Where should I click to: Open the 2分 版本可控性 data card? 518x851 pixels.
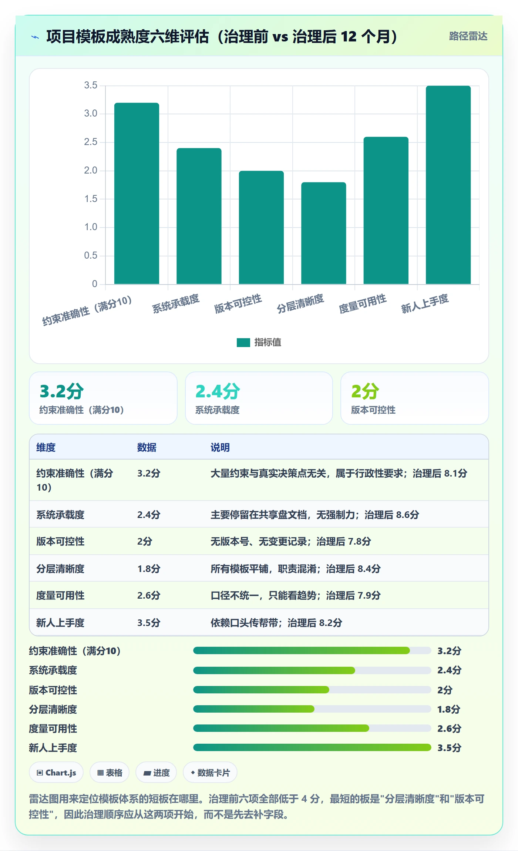click(415, 398)
